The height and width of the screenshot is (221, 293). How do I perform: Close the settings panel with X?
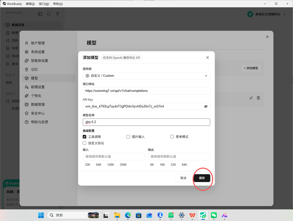[267, 37]
